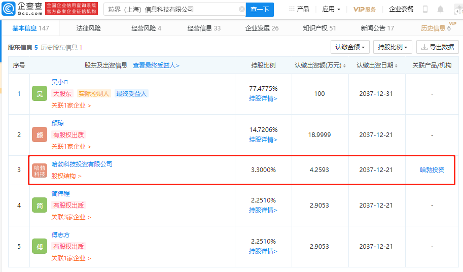Expand 关联3家企业 under 简伟程

(71, 217)
